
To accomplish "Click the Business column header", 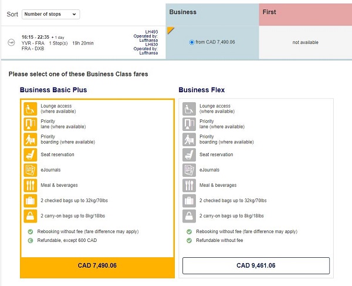I will tap(212, 12).
